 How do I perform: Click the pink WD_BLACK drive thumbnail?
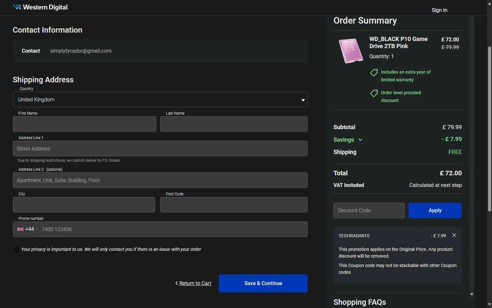click(351, 51)
